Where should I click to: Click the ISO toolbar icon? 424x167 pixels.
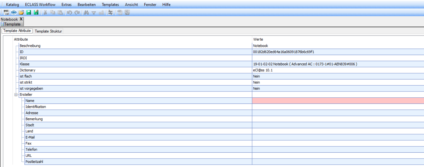pos(14,12)
